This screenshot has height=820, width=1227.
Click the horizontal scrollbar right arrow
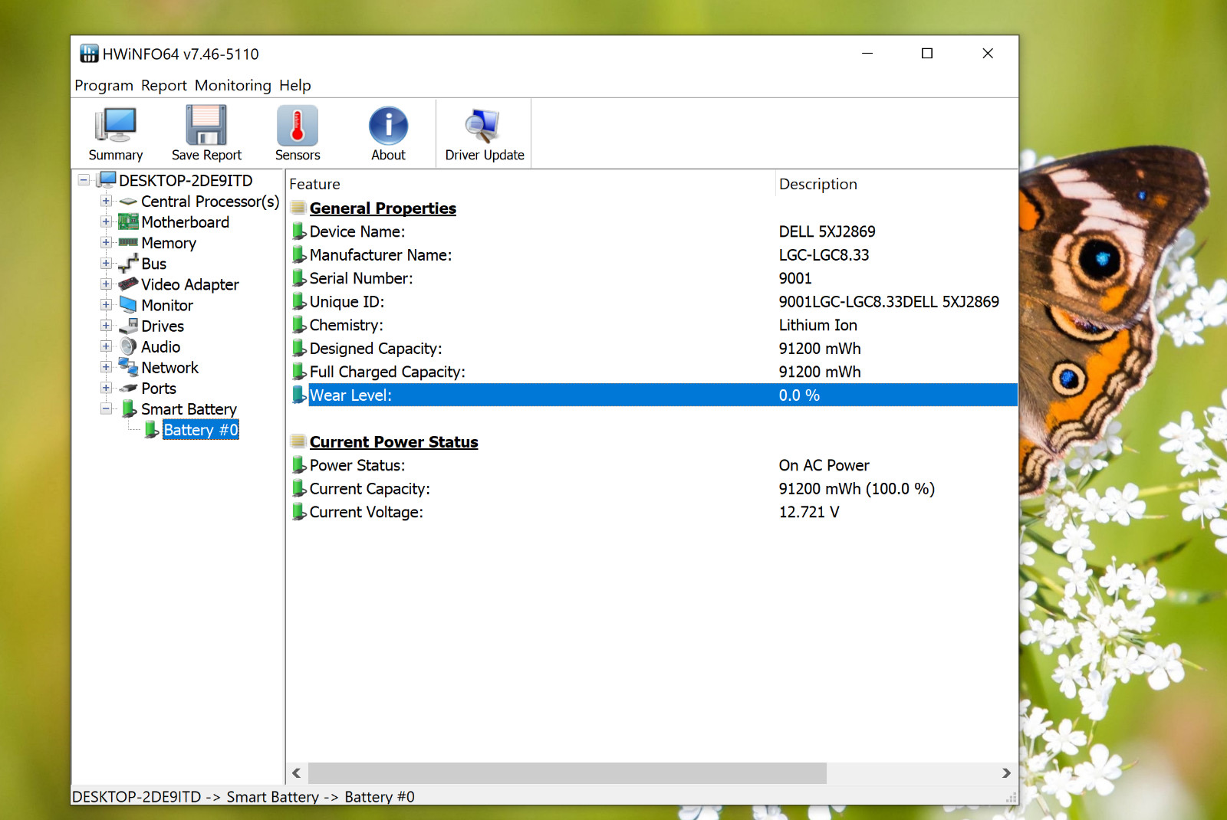tap(1006, 773)
